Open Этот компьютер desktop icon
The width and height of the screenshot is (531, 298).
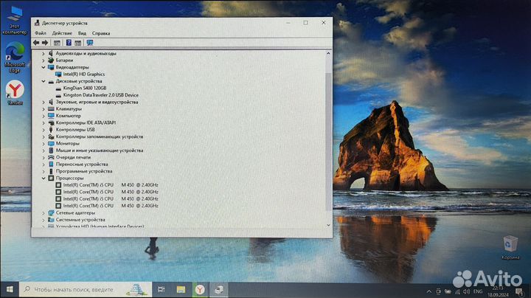(15, 21)
